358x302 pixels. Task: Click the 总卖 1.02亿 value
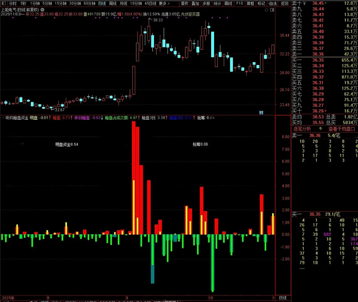(351, 117)
